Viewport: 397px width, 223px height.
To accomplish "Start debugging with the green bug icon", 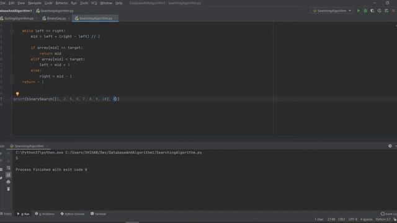I will coord(365,11).
